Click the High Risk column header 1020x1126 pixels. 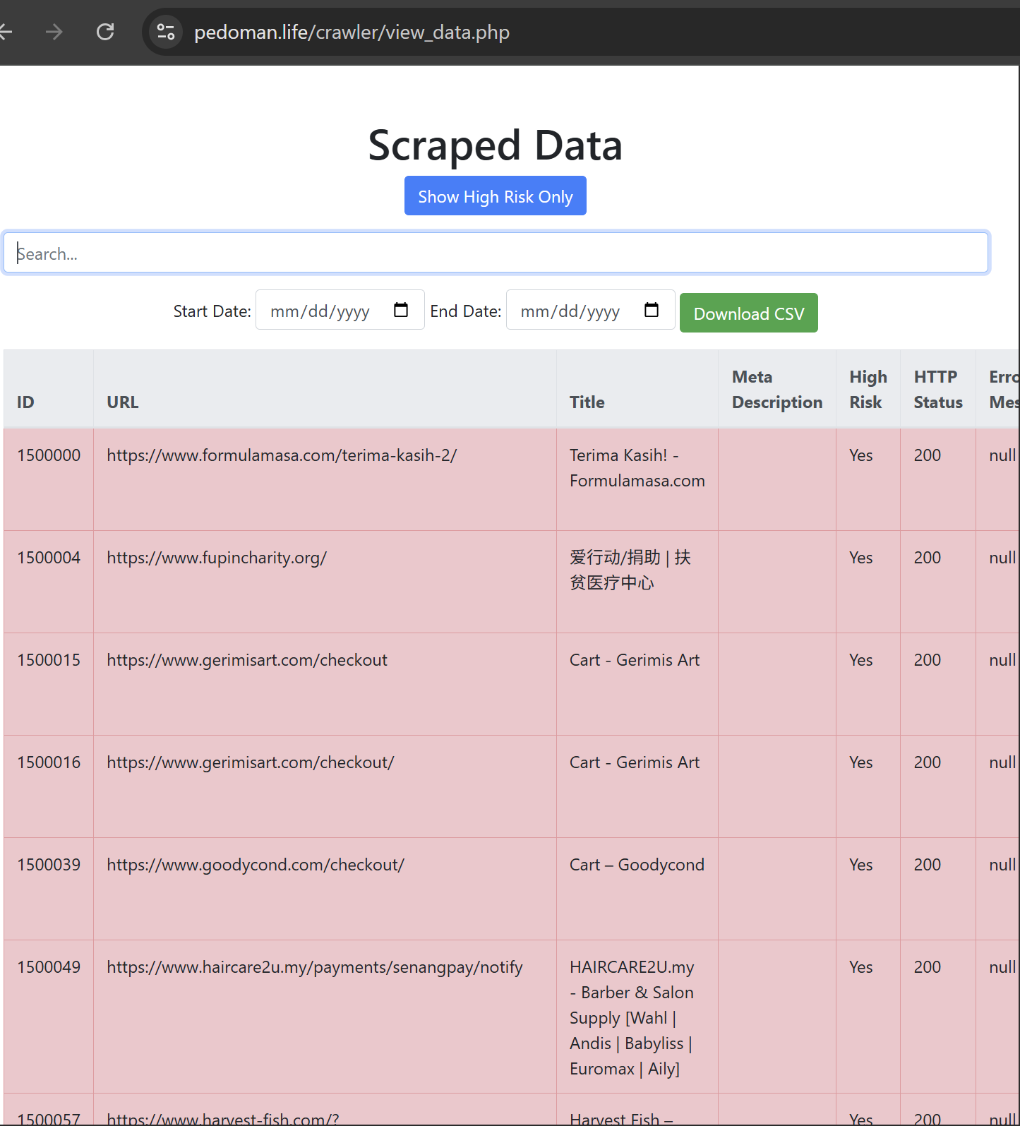[x=868, y=390]
